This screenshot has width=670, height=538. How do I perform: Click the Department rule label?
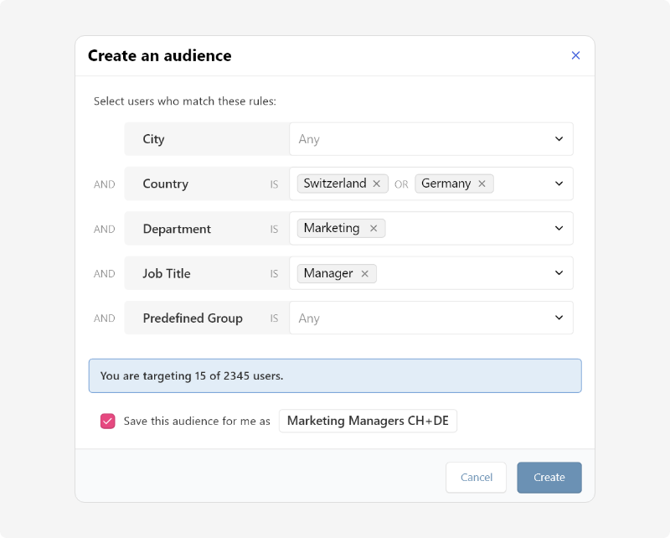click(x=177, y=229)
